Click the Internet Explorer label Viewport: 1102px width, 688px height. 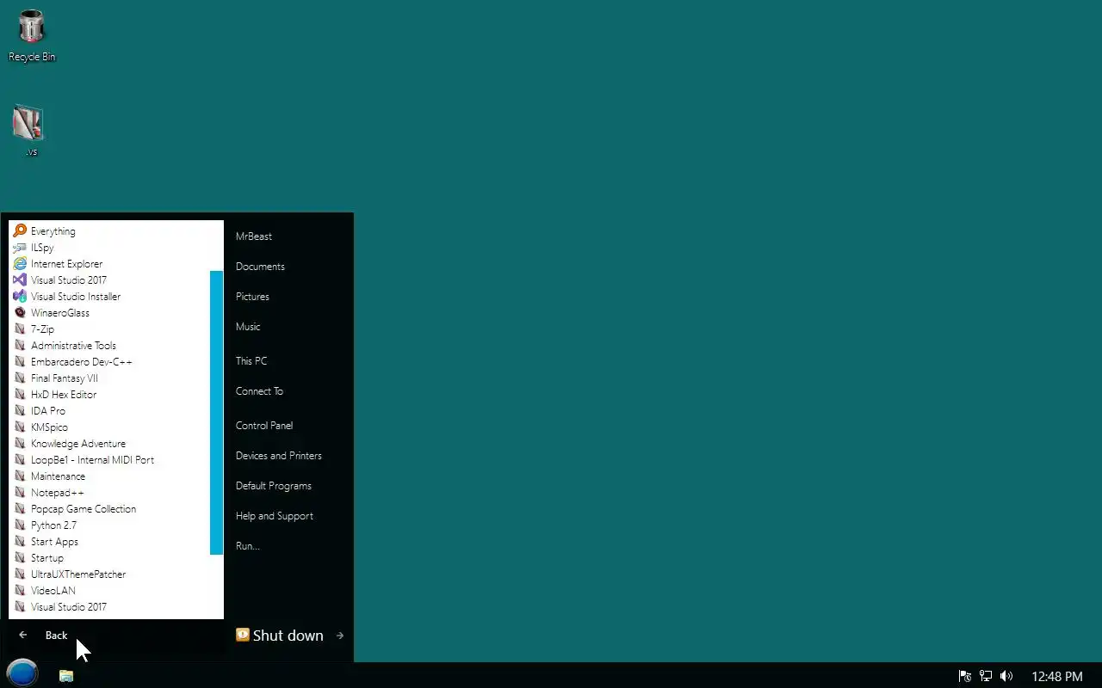tap(66, 263)
